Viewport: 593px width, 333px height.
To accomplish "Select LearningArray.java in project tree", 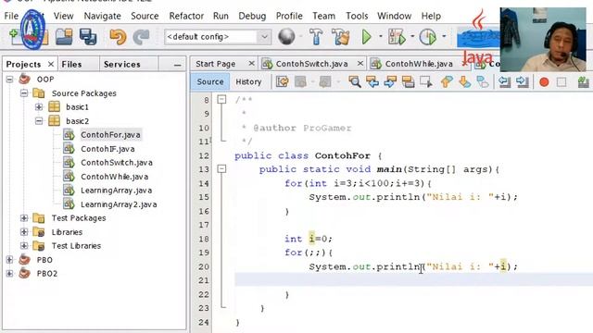I will point(116,191).
